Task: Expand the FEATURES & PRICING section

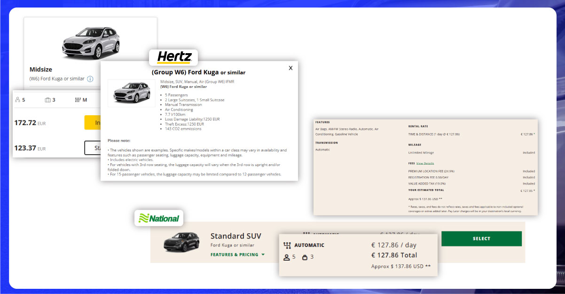Action: pyautogui.click(x=237, y=254)
